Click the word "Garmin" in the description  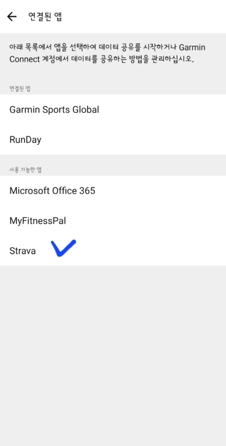[x=192, y=47]
